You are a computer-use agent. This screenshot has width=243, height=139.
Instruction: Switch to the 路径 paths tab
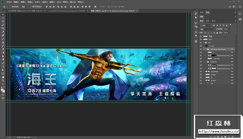coord(213,21)
